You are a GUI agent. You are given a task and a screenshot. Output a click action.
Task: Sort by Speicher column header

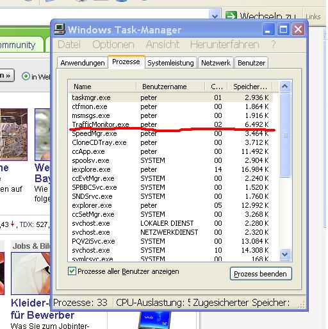tap(250, 87)
